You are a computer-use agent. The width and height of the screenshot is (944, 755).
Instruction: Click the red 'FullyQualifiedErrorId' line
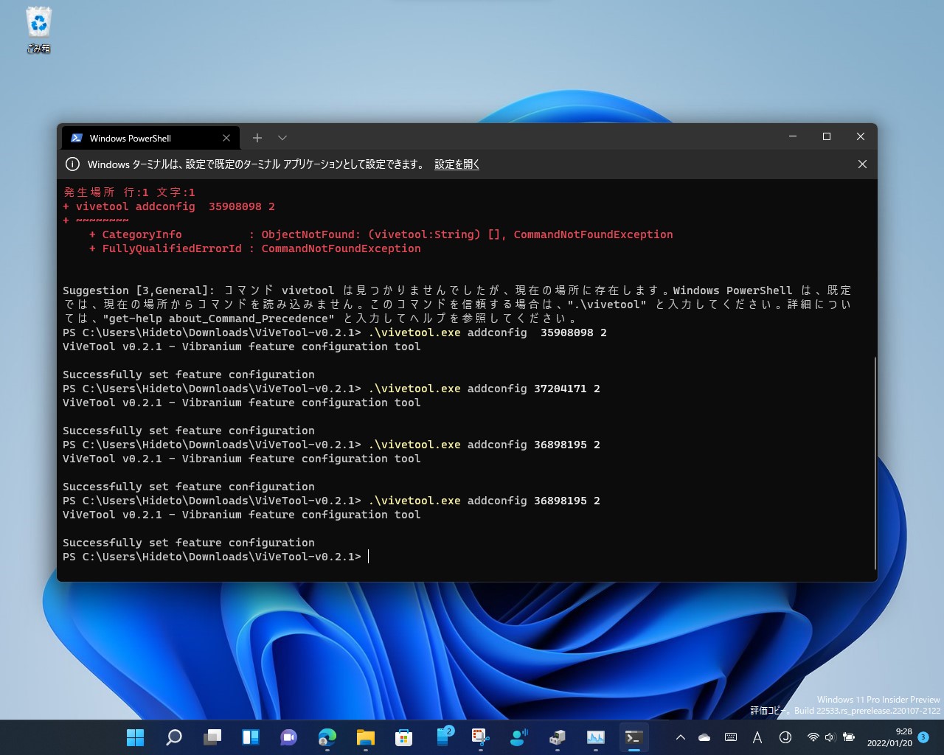tap(254, 248)
